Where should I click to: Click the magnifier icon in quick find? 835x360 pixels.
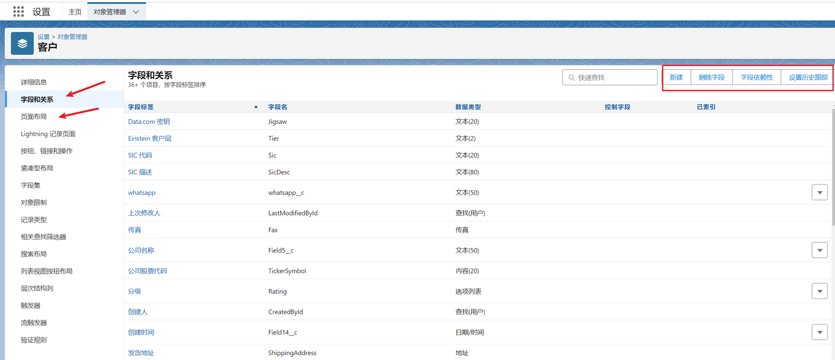[x=571, y=78]
